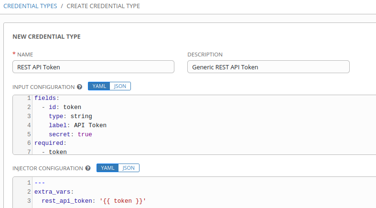The height and width of the screenshot is (208, 376).
Task: Click the 'required:' line in input editor
Action: click(x=50, y=143)
